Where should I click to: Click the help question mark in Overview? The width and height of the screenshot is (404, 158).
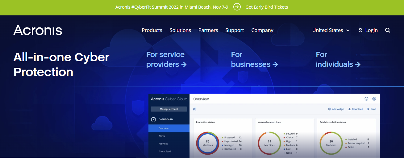366,99
